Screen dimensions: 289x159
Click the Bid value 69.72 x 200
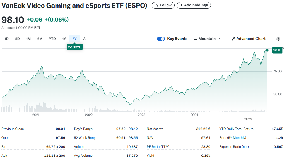(x=56, y=147)
